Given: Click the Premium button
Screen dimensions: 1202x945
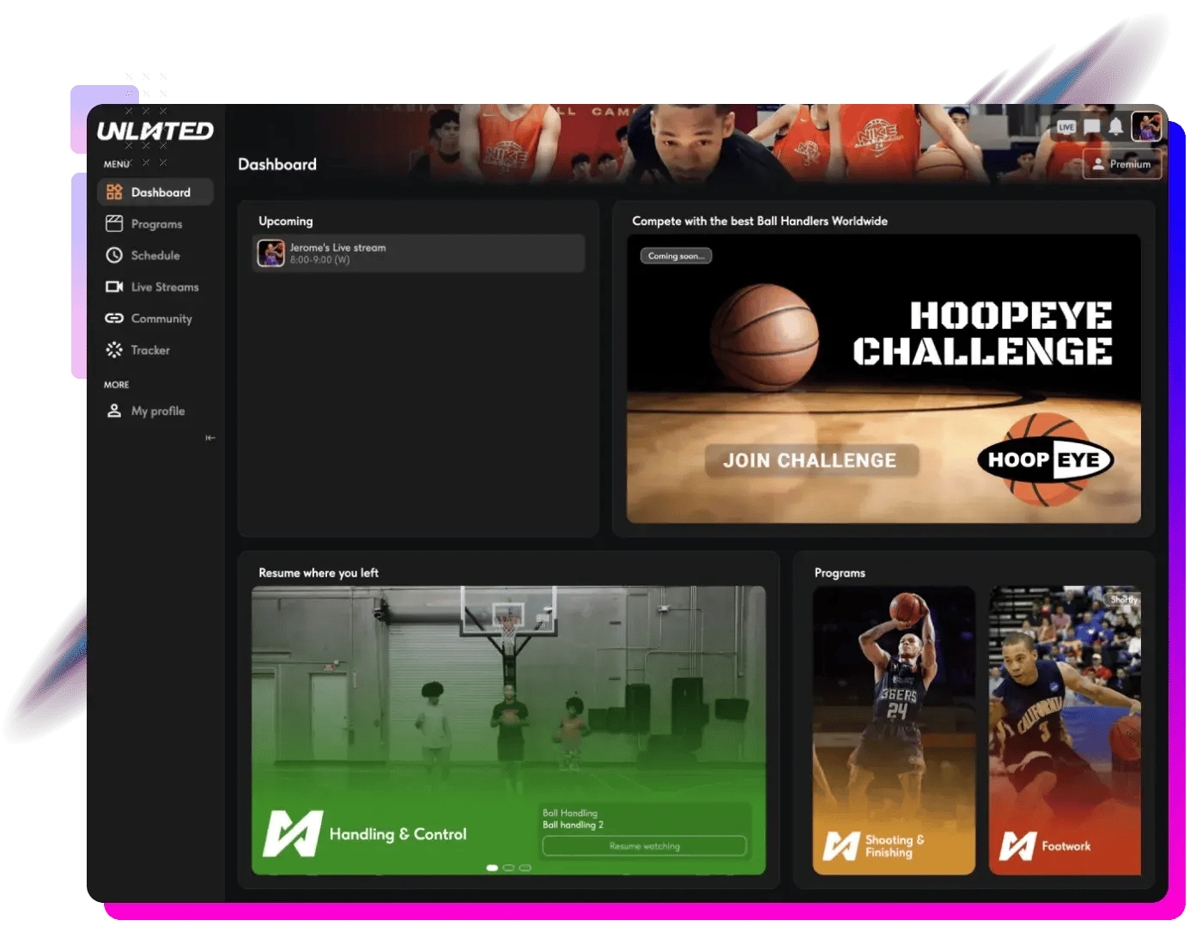Looking at the screenshot, I should pyautogui.click(x=1123, y=164).
